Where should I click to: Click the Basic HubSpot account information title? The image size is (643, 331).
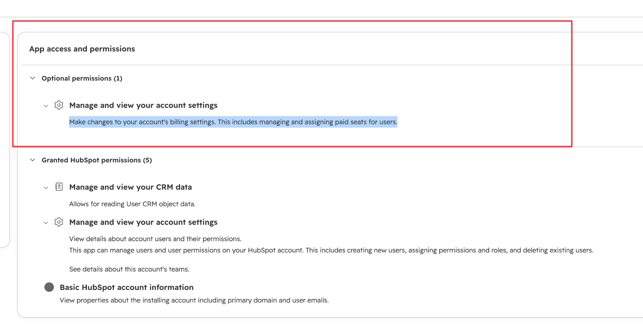click(x=127, y=287)
